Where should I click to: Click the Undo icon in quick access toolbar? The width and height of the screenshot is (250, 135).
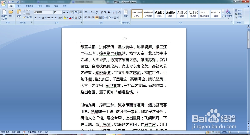click(x=13, y=2)
